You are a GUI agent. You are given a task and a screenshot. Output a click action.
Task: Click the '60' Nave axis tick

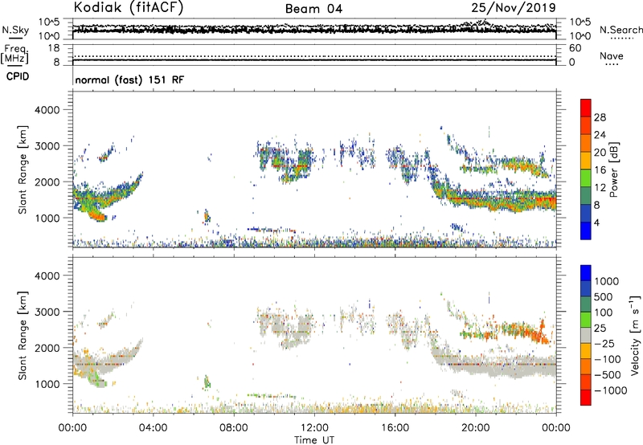(x=575, y=48)
